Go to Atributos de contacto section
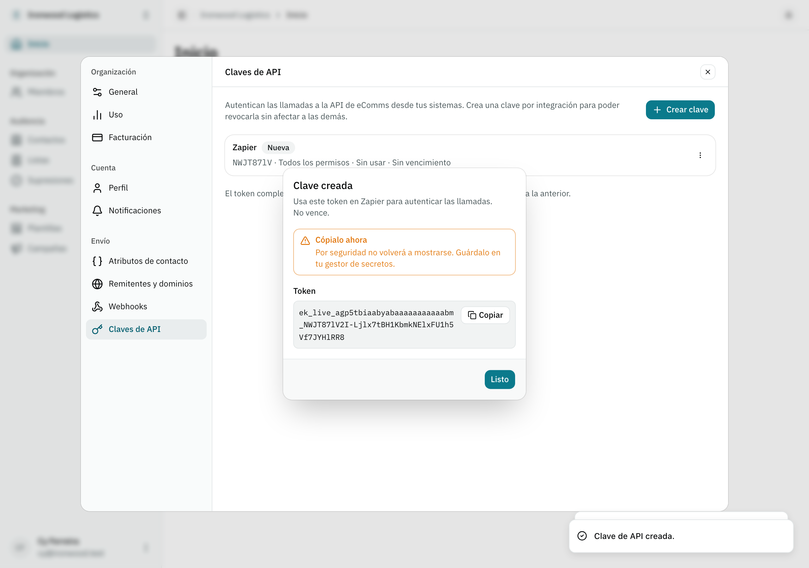Viewport: 809px width, 568px height. pyautogui.click(x=146, y=261)
